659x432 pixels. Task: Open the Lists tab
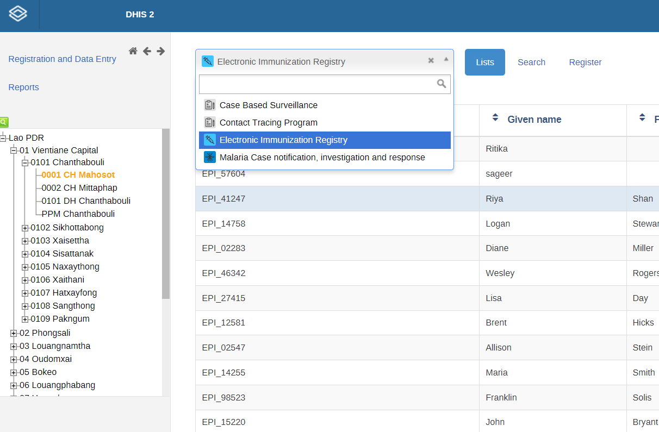tap(485, 62)
